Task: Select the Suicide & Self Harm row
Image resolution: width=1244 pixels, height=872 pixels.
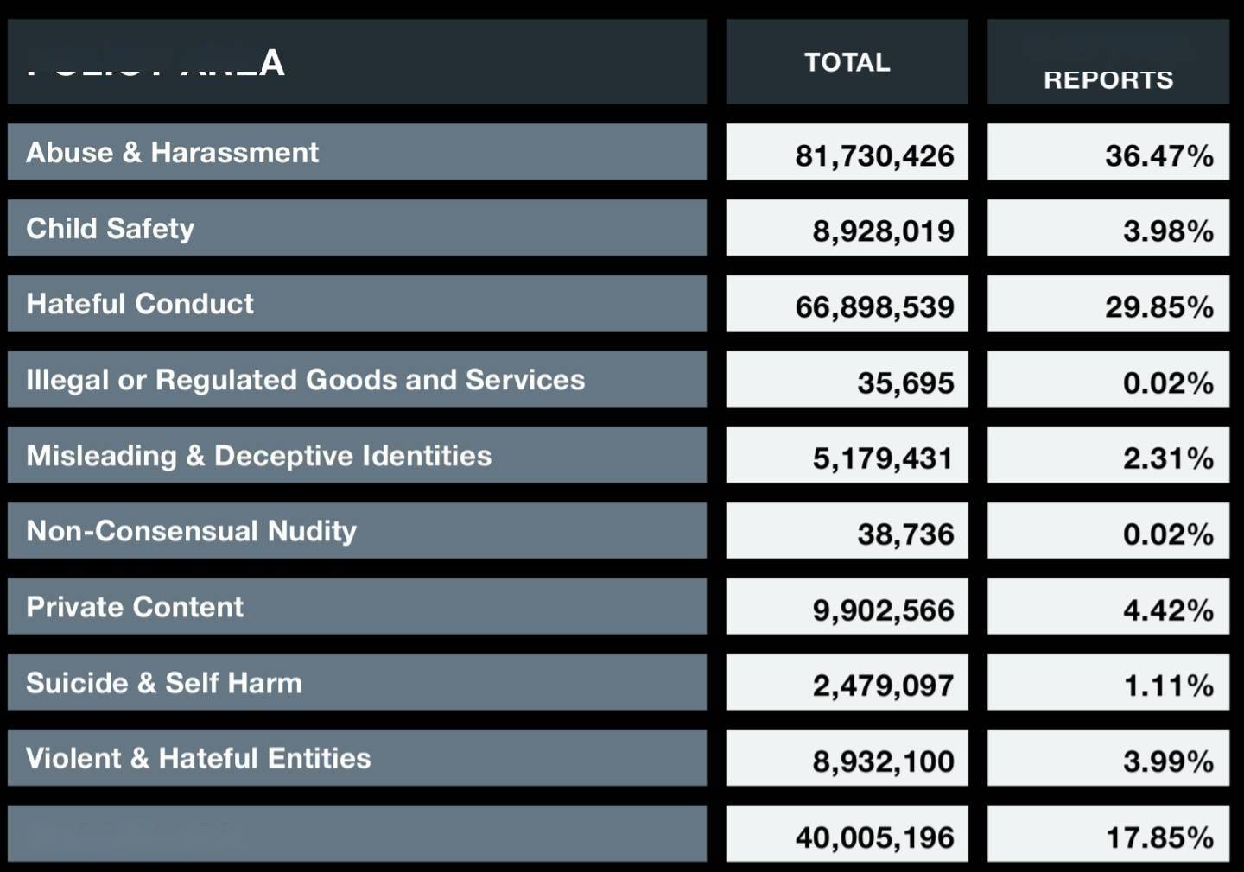Action: tap(164, 683)
